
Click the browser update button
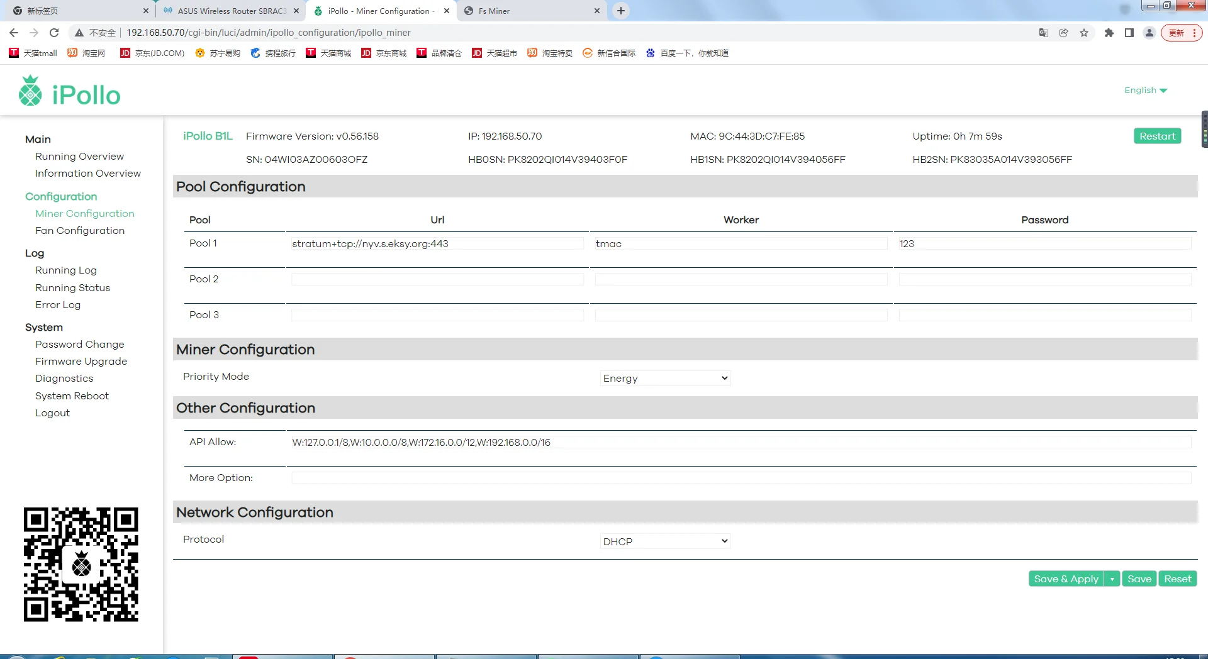(x=1182, y=33)
